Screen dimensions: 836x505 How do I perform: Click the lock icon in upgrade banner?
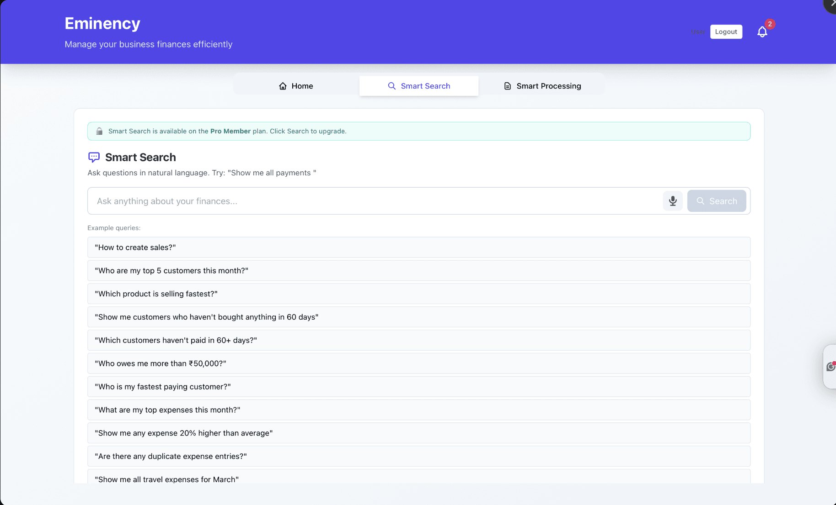pos(99,132)
